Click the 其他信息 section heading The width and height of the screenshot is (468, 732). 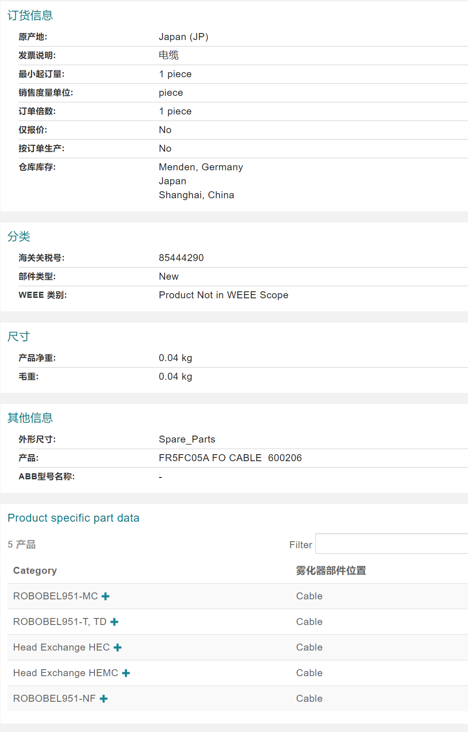coord(30,418)
